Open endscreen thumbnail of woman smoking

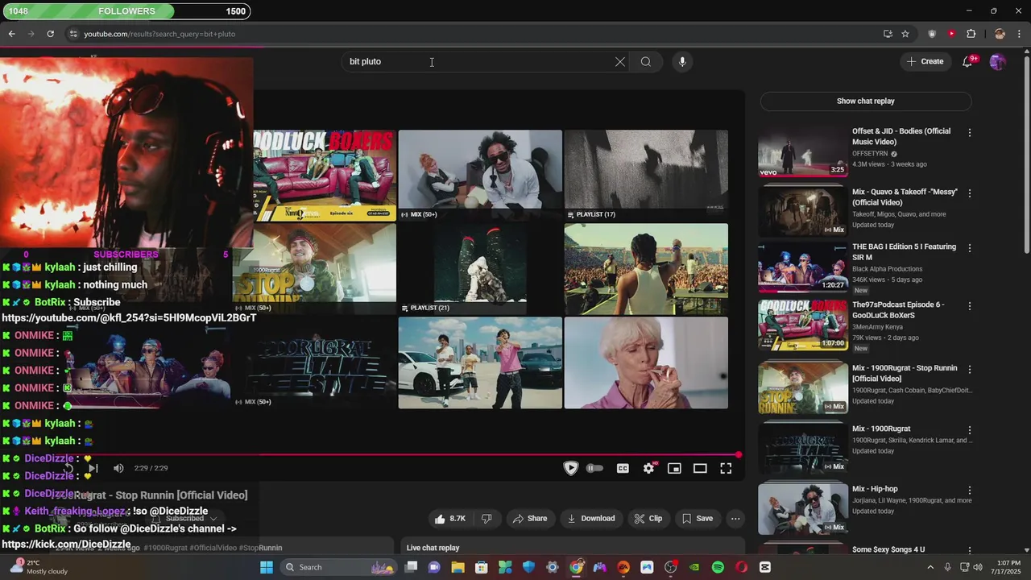(x=646, y=362)
